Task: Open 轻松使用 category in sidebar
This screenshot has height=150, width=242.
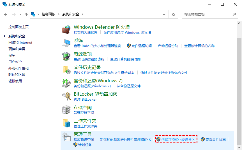Action: pos(15,81)
